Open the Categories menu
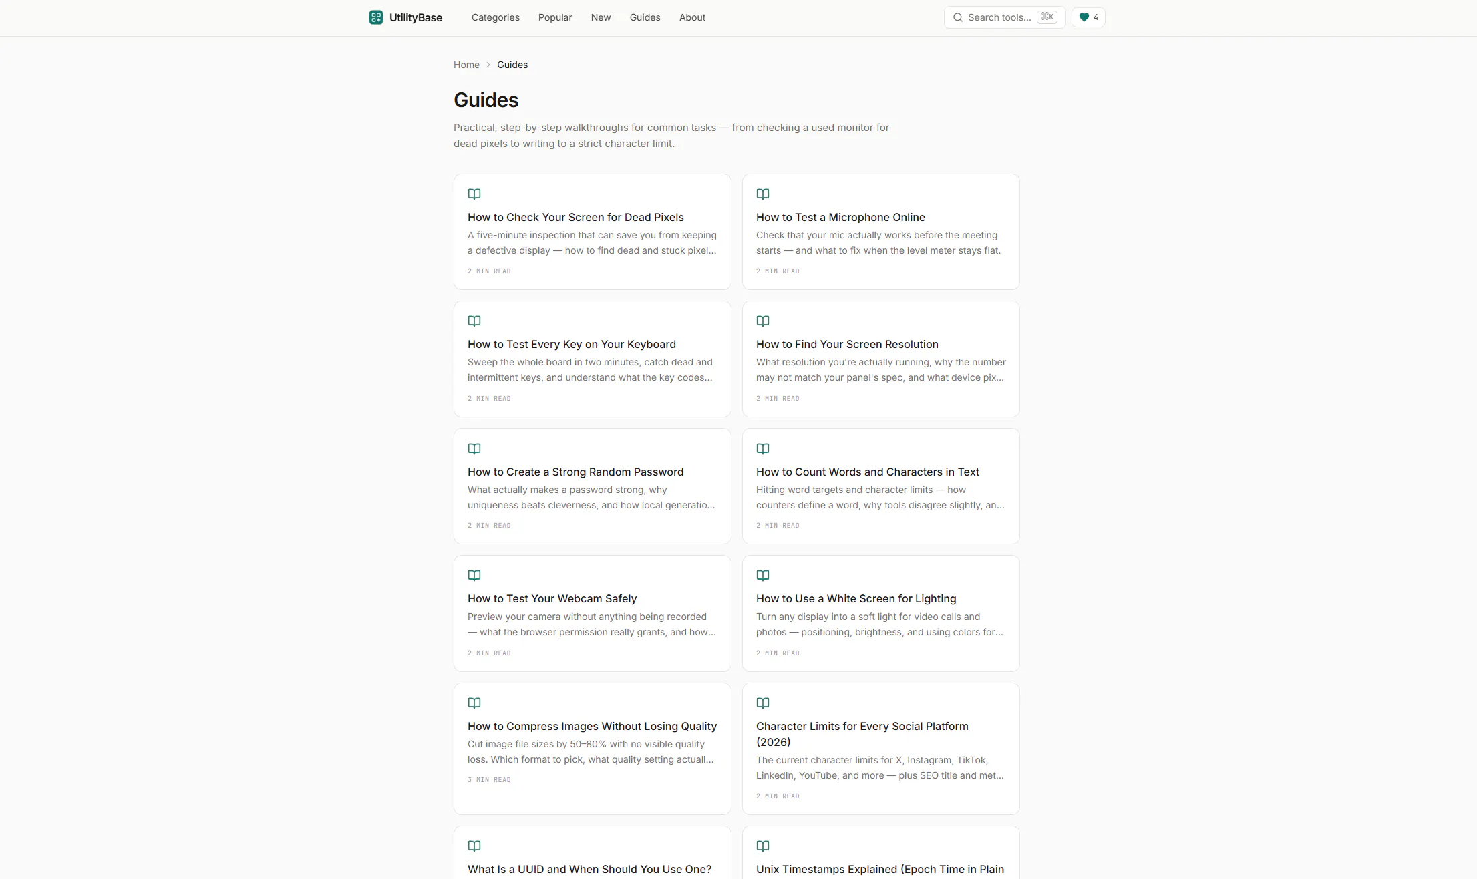 pos(495,17)
